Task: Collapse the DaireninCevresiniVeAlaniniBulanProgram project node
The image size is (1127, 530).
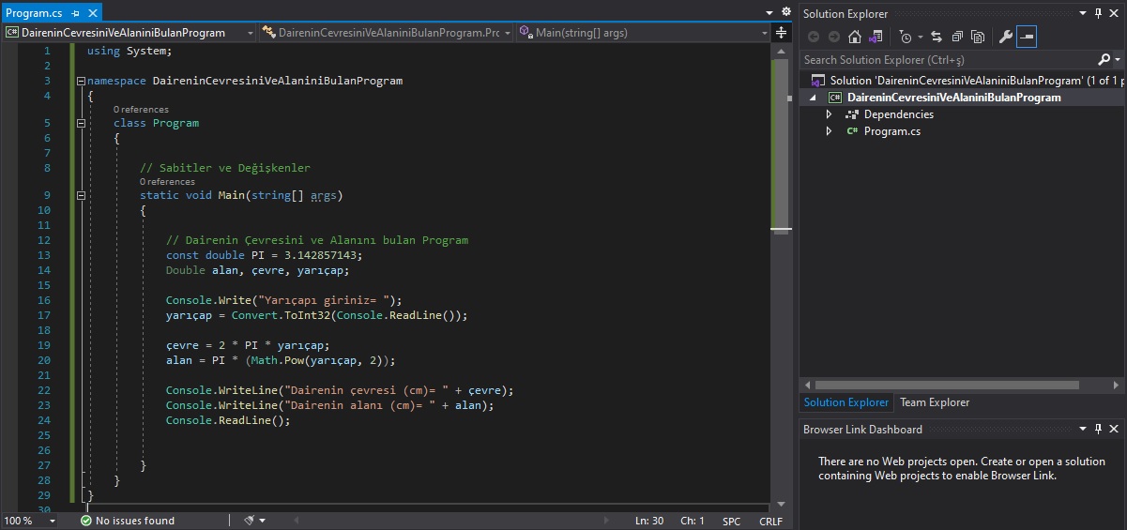Action: pyautogui.click(x=813, y=98)
